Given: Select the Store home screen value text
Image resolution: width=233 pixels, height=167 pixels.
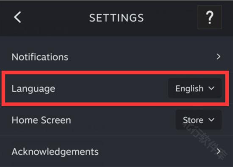Looking at the screenshot, I should [x=193, y=120].
